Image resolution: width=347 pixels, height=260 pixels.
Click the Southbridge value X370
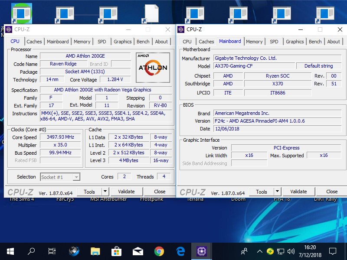click(278, 84)
